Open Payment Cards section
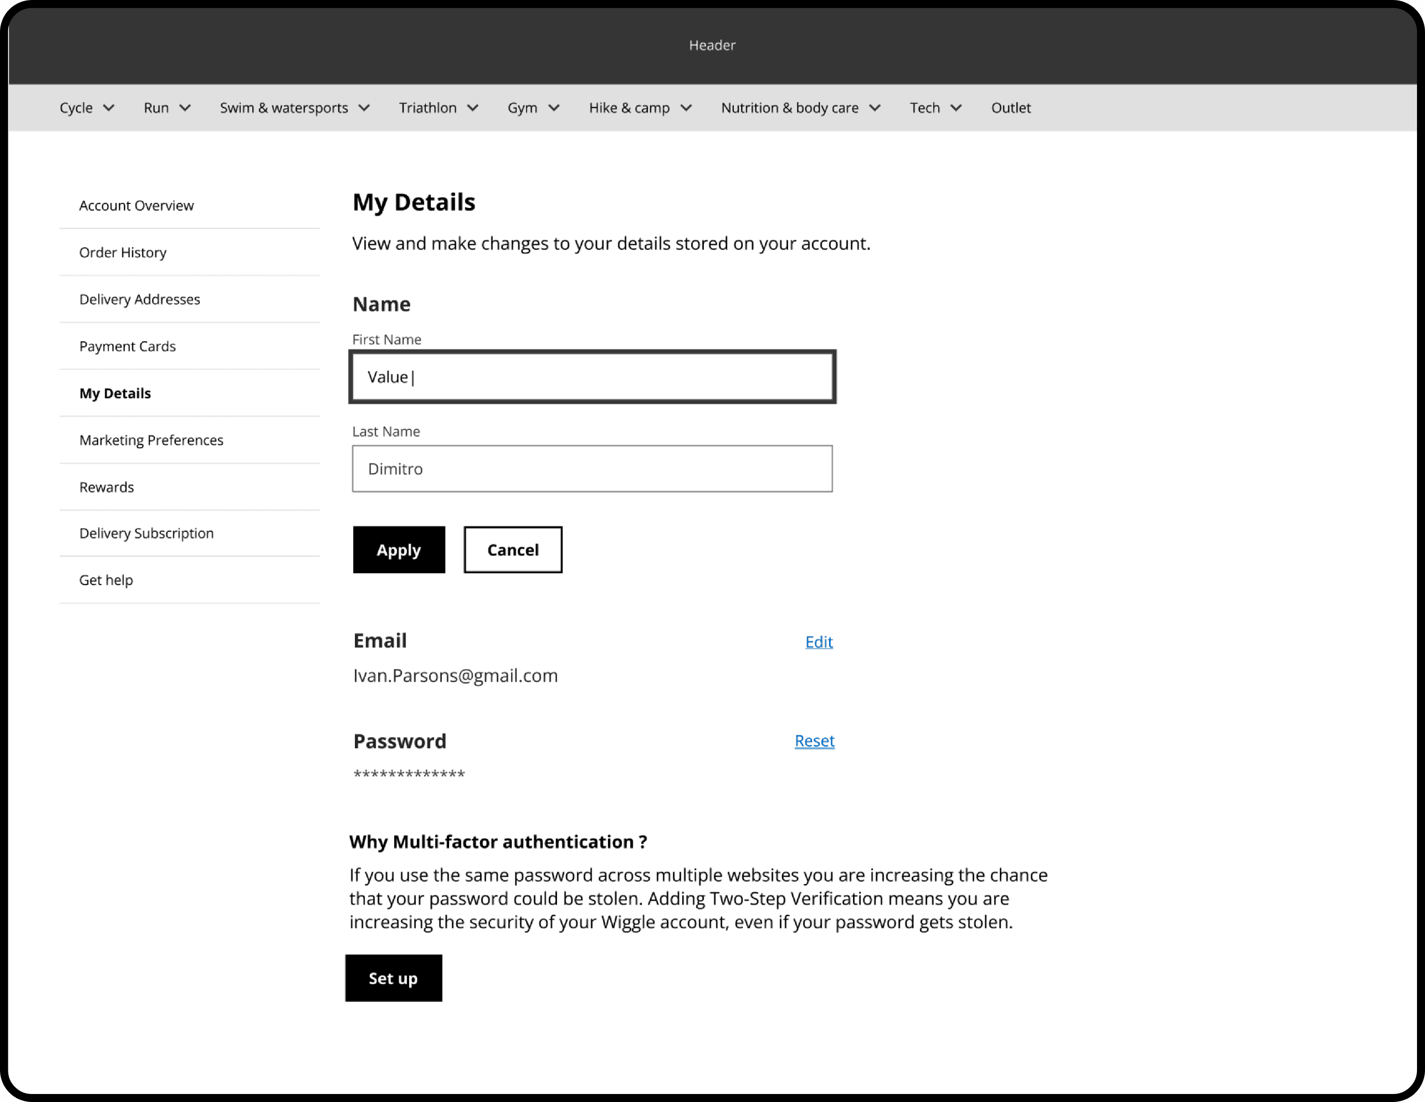 point(127,347)
